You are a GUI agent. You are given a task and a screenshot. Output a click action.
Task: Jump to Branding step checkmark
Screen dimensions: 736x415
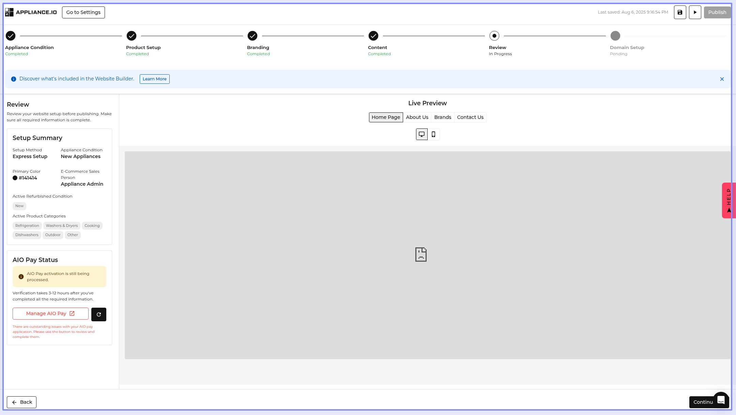tap(252, 36)
